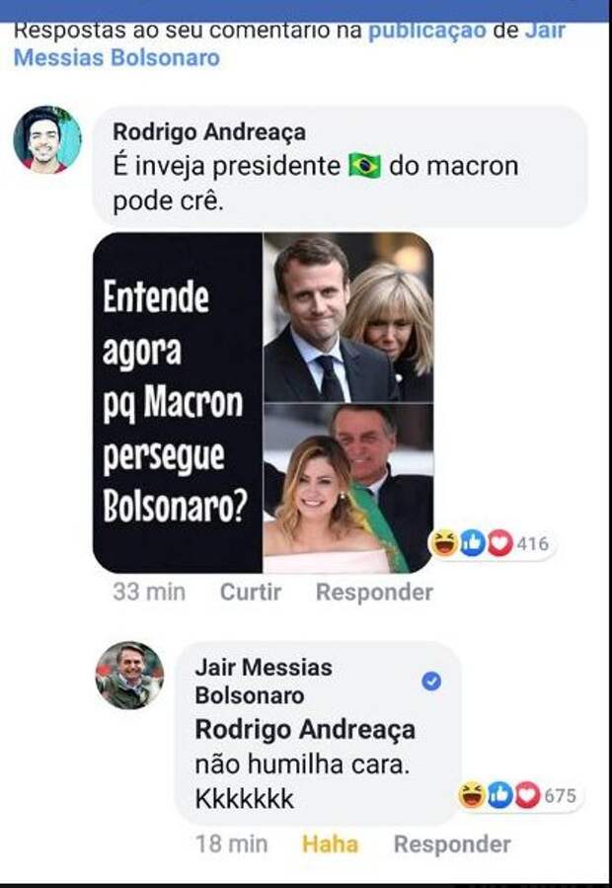Click the Brazil flag emoji in the comment
Screen dimensions: 612x888
(x=364, y=166)
